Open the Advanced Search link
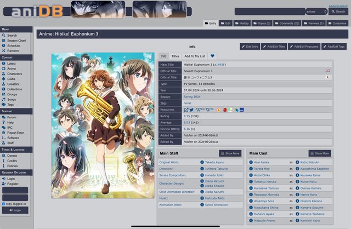The image size is (351, 229). point(338,6)
